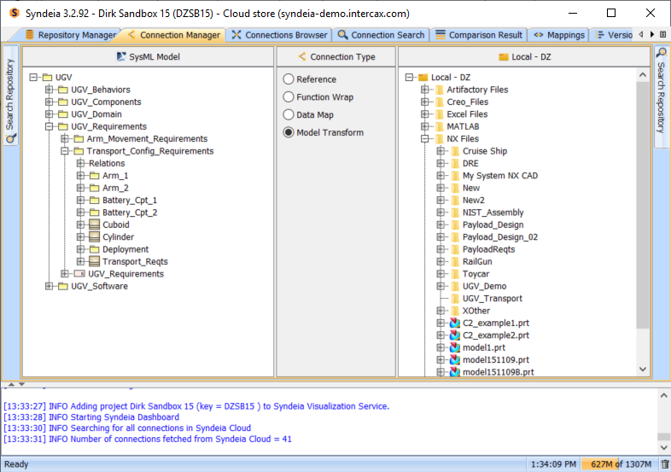This screenshot has width=671, height=472.
Task: Open the Comparison Result tab
Action: pyautogui.click(x=479, y=35)
